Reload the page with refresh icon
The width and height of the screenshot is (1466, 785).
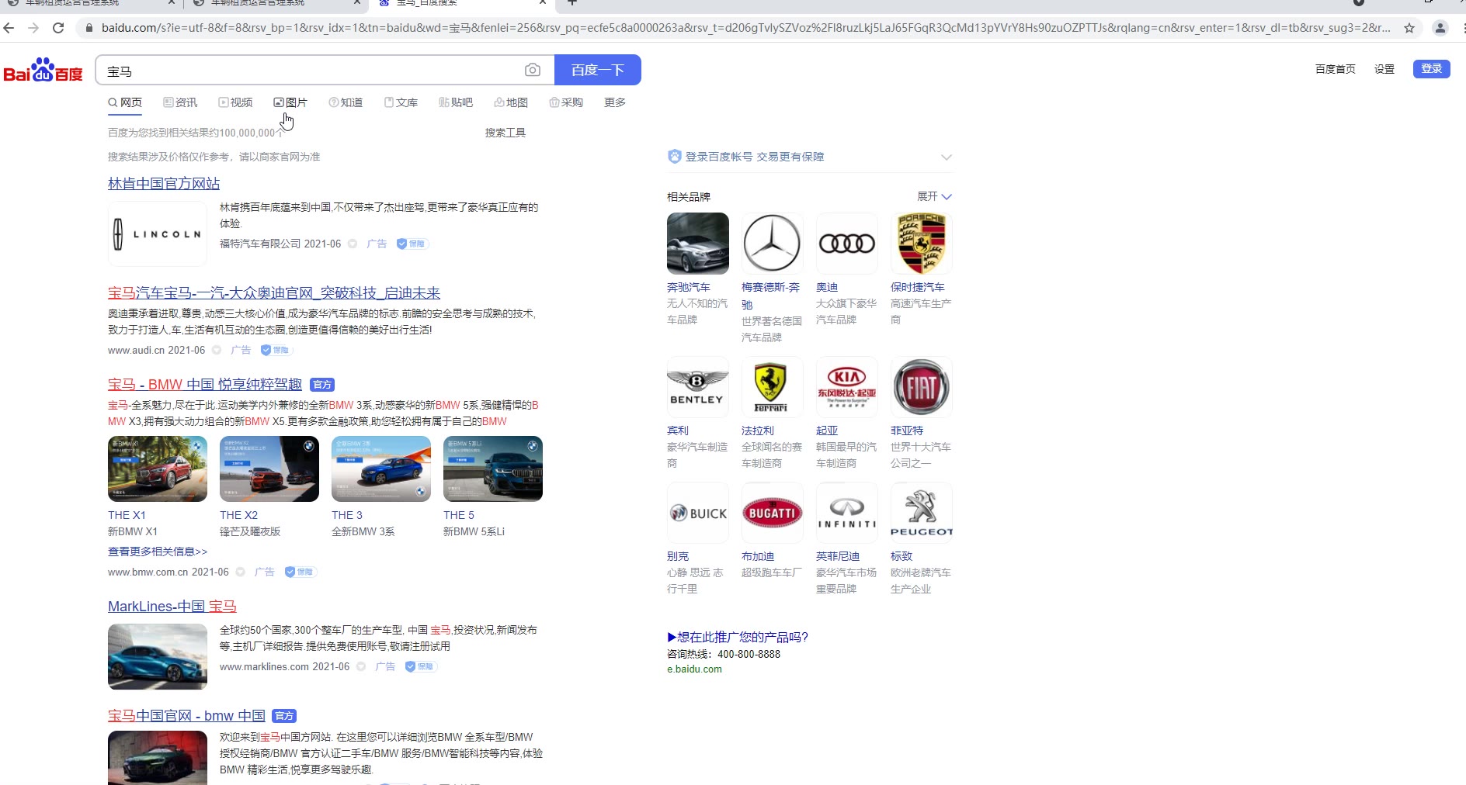pos(58,28)
